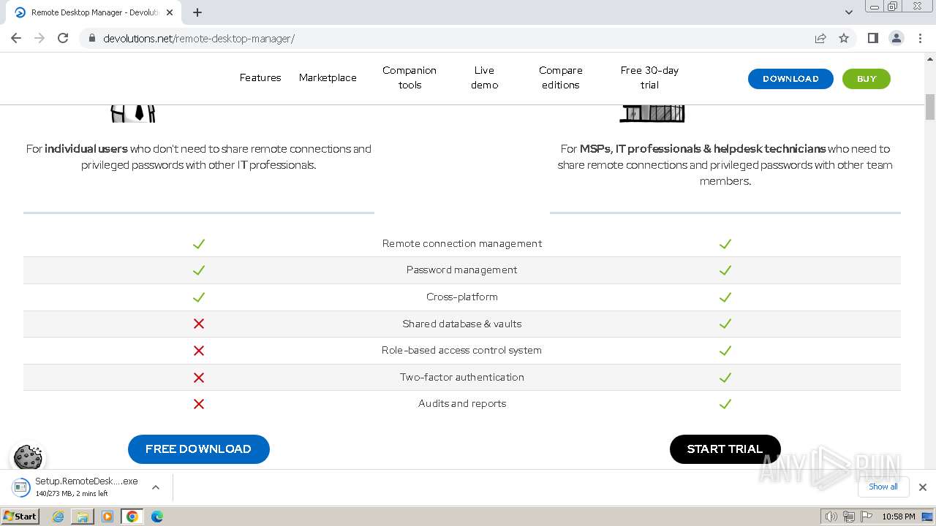Viewport: 936px width, 526px height.
Task: Click the Team checkmark for Audits and reports
Action: 725,404
